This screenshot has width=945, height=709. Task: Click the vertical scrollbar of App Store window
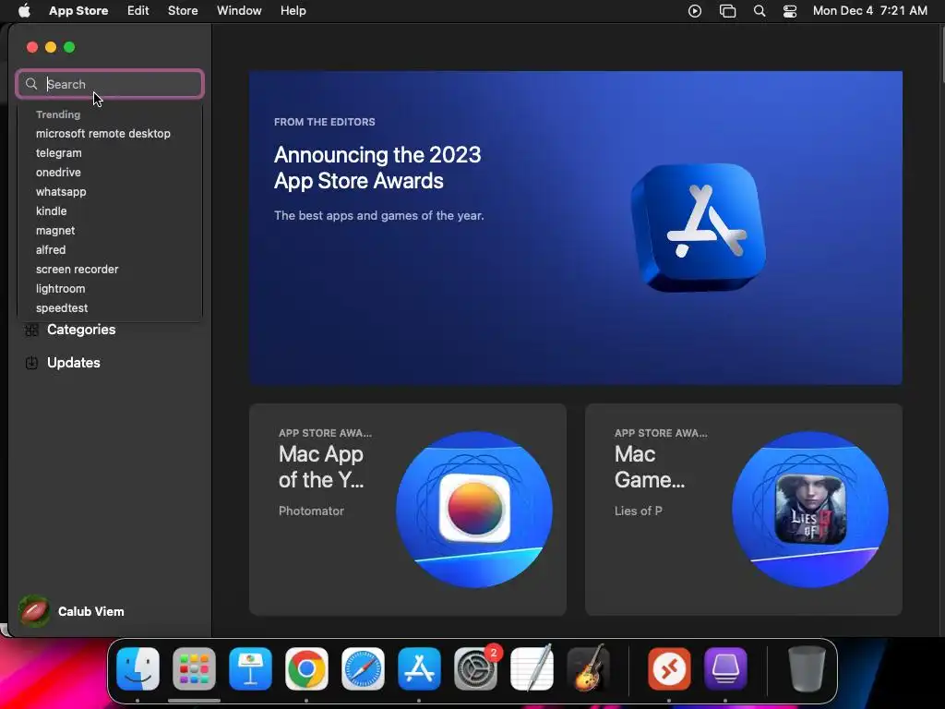[941, 55]
